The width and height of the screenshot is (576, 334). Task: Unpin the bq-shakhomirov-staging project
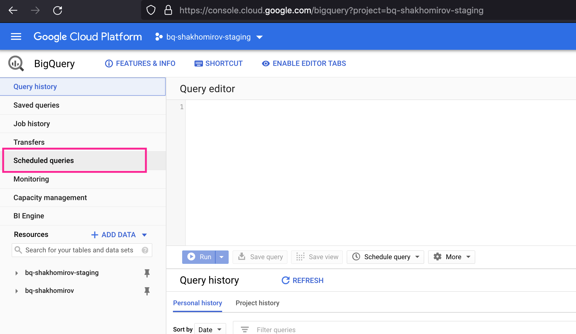(147, 273)
